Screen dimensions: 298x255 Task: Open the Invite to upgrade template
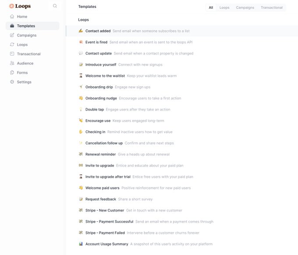click(x=182, y=165)
